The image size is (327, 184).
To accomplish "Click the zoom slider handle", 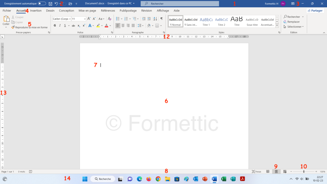I will click(x=304, y=171).
